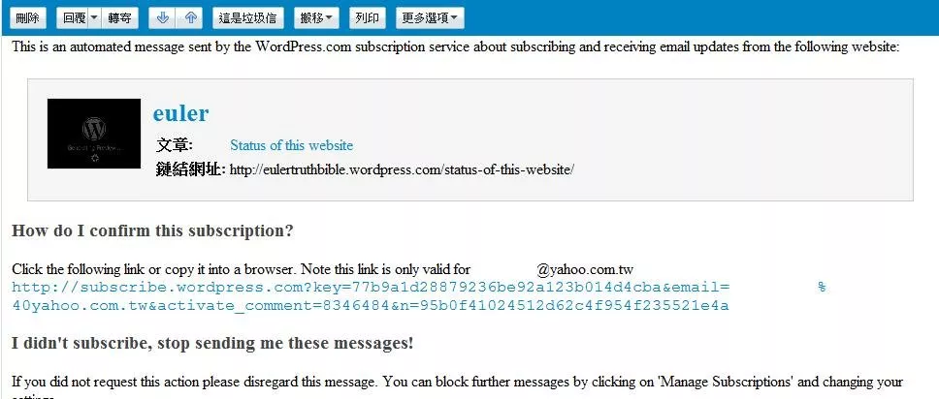Print the email using 列印
939x399 pixels.
[x=367, y=18]
